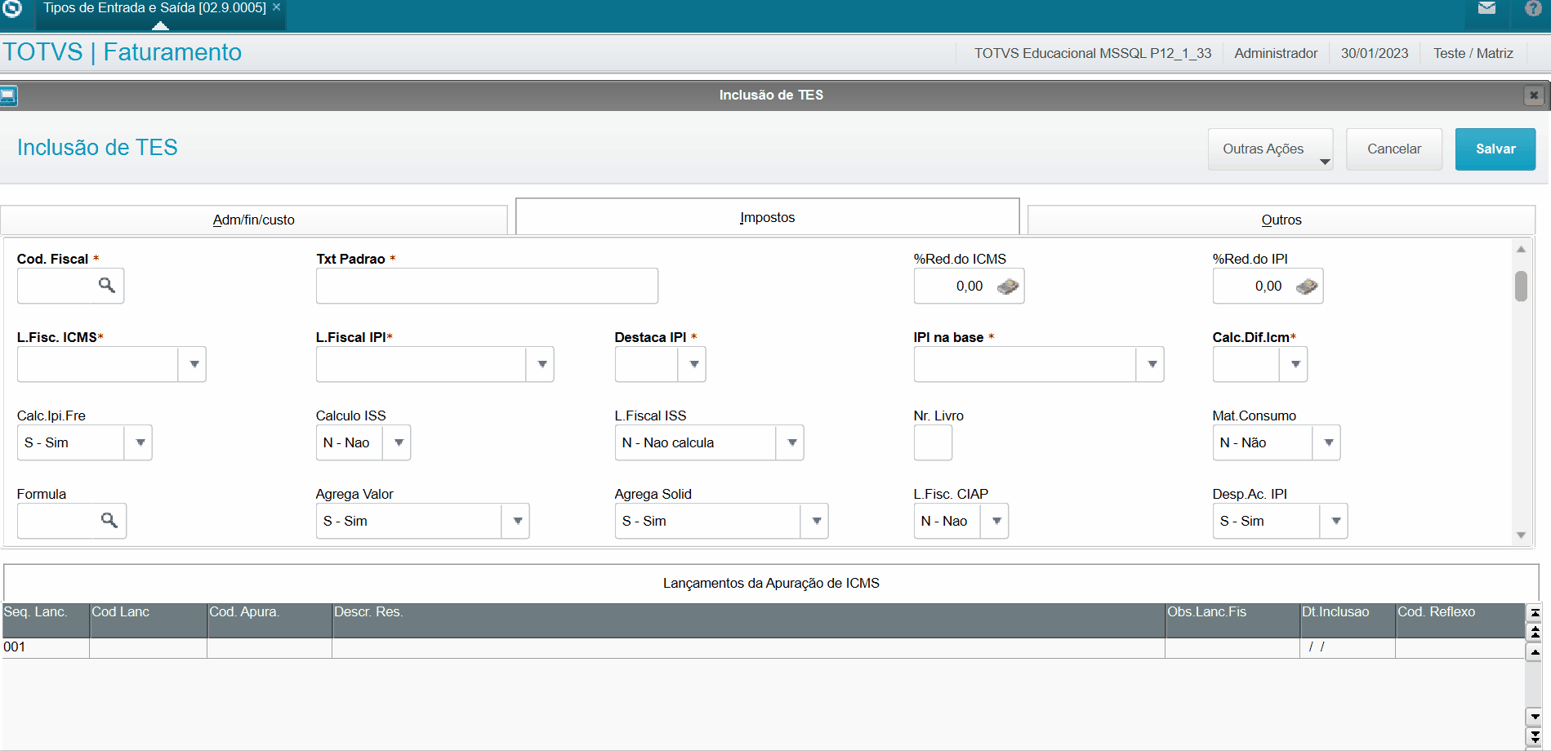
Task: Click TOTVS Educacional MSSQL P12_1_33 label
Action: coord(1093,53)
